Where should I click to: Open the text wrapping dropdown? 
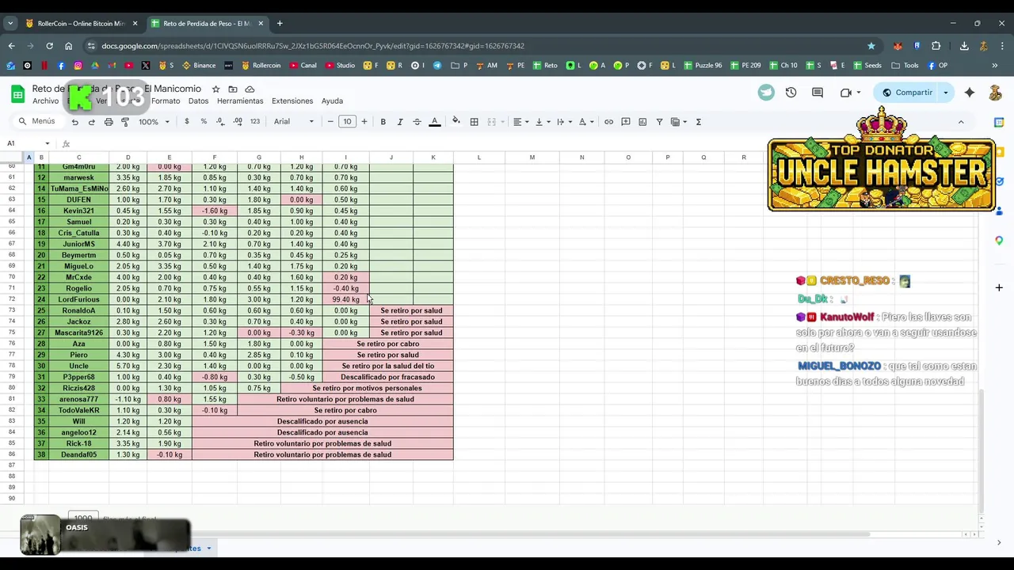pos(563,122)
